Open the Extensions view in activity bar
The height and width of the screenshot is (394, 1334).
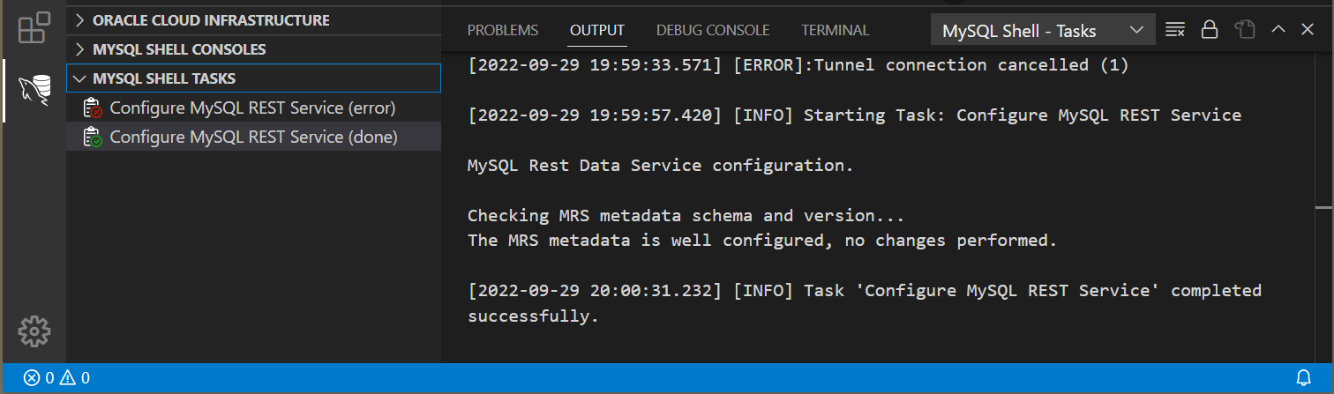tap(34, 28)
